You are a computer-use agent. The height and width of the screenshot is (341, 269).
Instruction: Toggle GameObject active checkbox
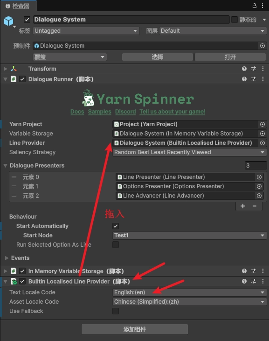pos(27,20)
